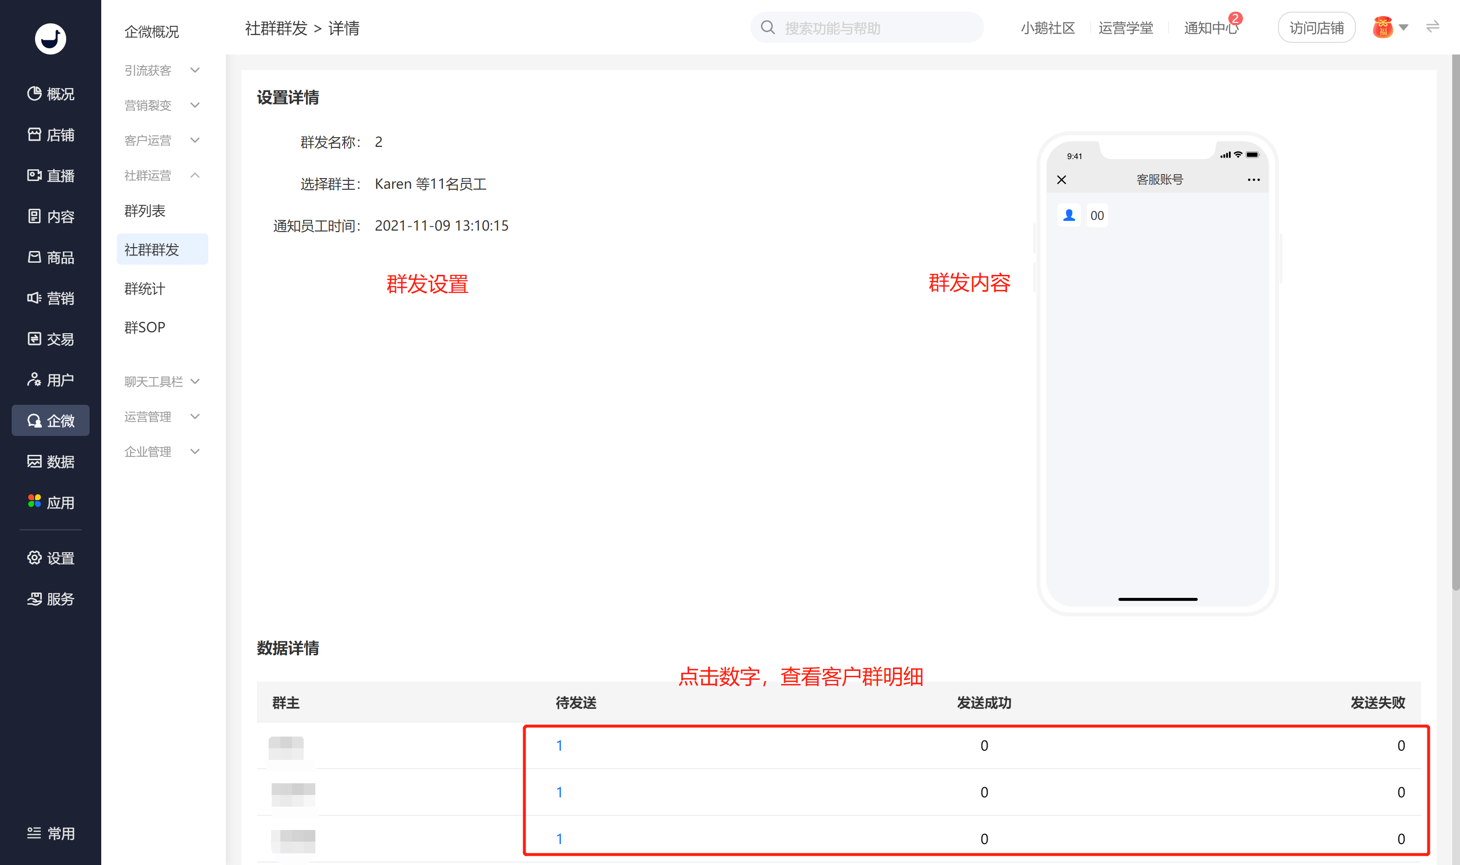The image size is (1460, 865).
Task: Open the 通知中心 notifications link
Action: (1211, 28)
